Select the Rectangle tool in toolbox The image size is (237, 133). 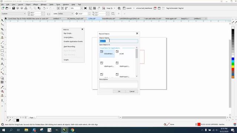coord(2,51)
